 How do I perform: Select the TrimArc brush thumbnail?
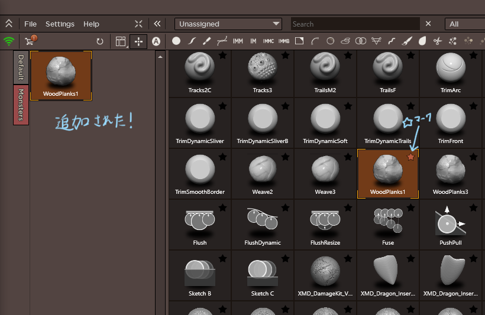tap(450, 73)
